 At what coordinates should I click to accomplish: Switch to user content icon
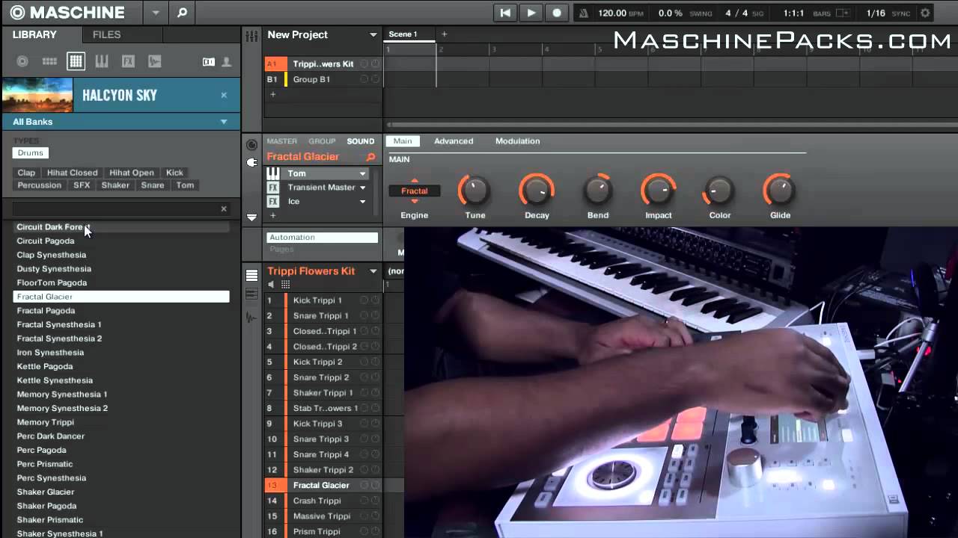click(x=227, y=62)
